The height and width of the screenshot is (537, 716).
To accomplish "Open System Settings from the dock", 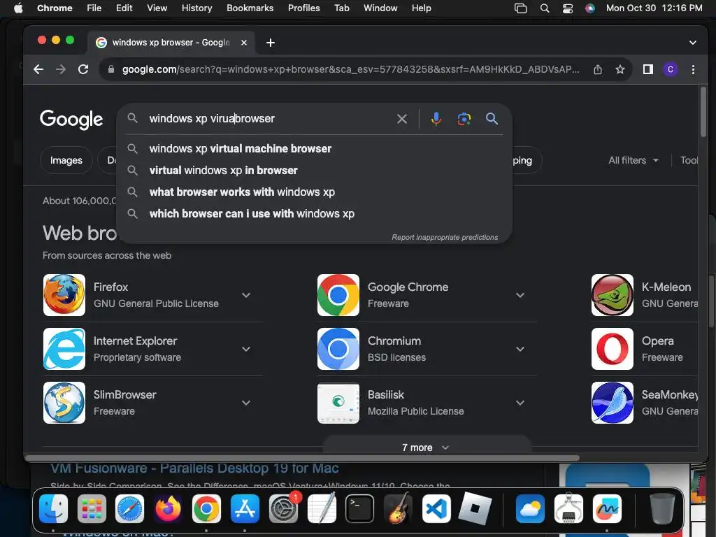I will pos(283,508).
